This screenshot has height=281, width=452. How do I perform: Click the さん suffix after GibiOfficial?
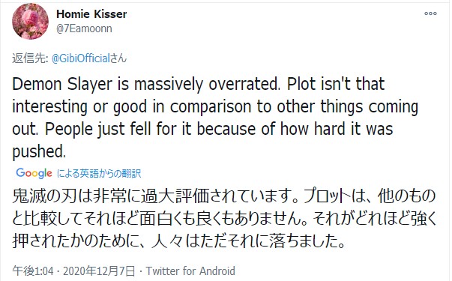coord(118,58)
